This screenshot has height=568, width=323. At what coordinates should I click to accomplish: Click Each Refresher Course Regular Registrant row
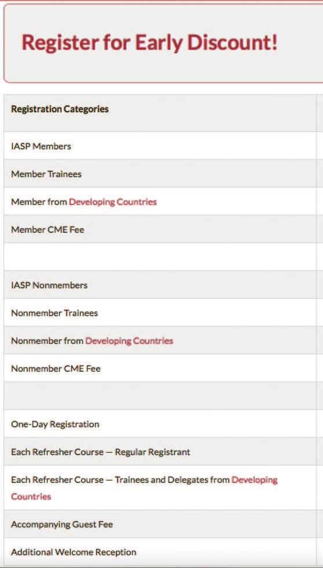click(x=160, y=452)
